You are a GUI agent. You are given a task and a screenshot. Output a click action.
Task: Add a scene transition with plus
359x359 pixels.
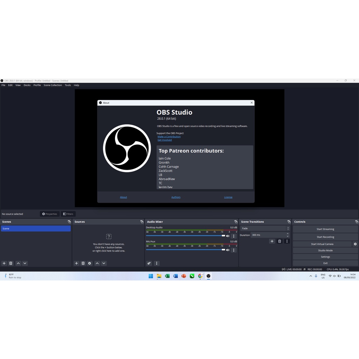pyautogui.click(x=272, y=241)
